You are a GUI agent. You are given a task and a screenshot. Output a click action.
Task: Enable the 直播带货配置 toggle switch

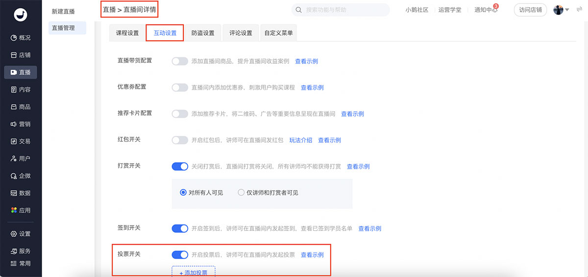[180, 61]
